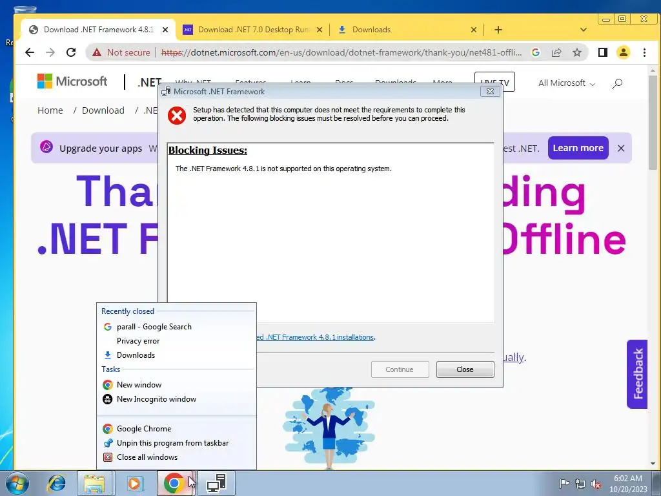Screen dimensions: 661x496
Task: Switch to the .NET 7.0 Desktop Runtime tab
Action: pyautogui.click(x=253, y=30)
